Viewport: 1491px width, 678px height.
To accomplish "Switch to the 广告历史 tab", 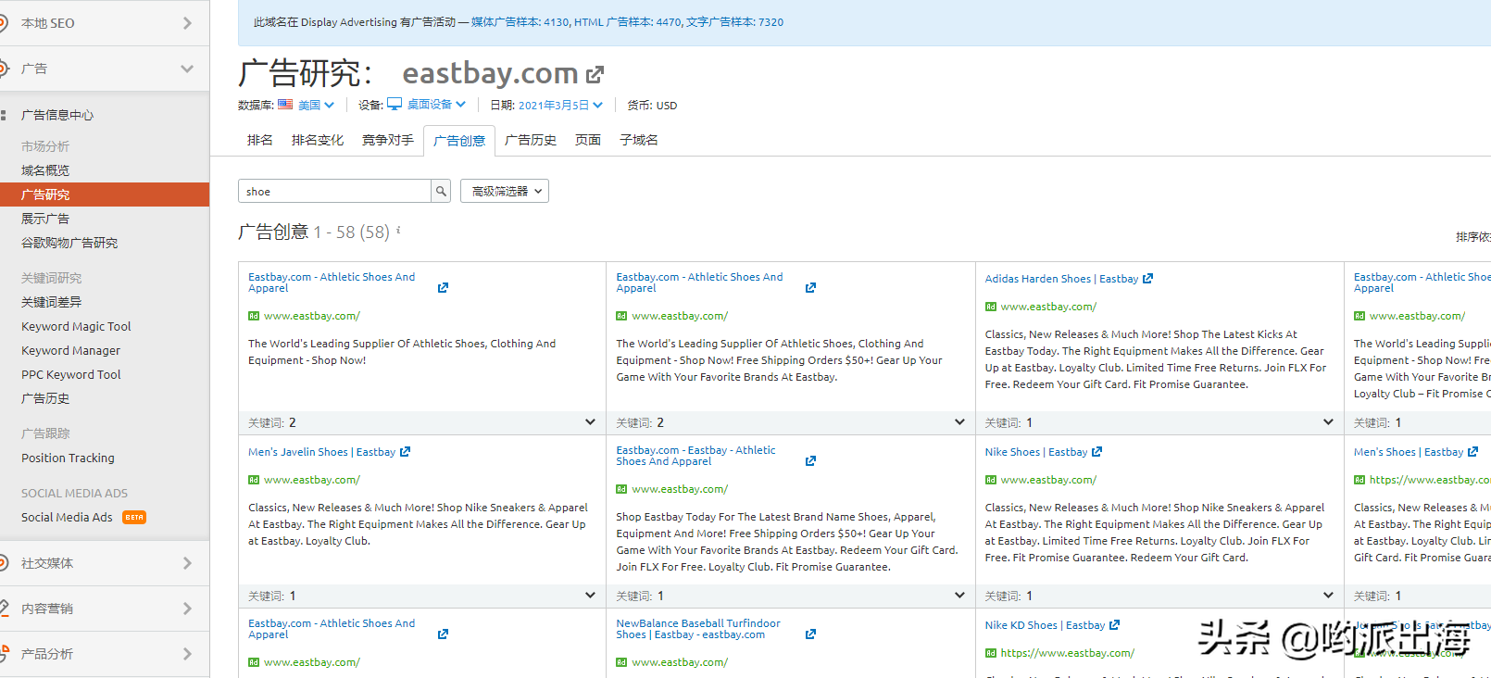I will coord(531,140).
